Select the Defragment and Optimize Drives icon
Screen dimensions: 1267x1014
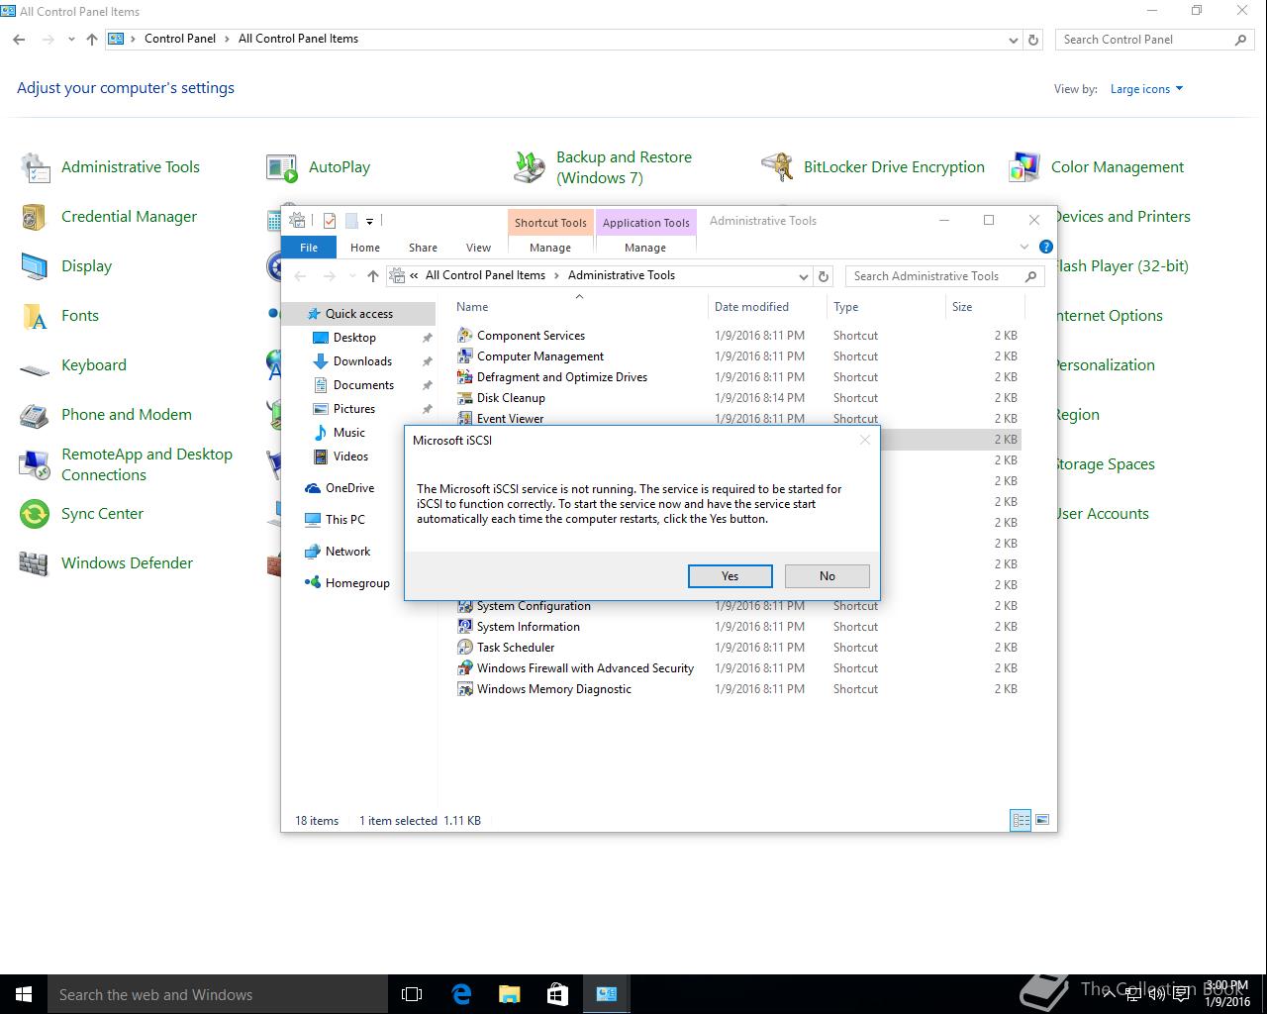465,377
